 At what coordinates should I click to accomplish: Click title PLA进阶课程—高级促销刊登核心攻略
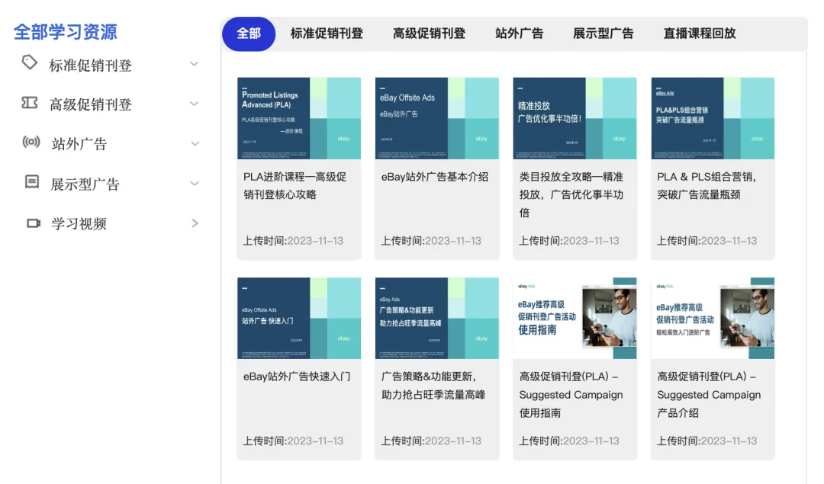coord(295,186)
